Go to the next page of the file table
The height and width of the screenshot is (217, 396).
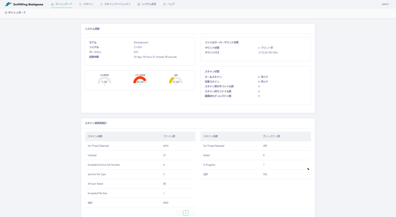coord(193,213)
